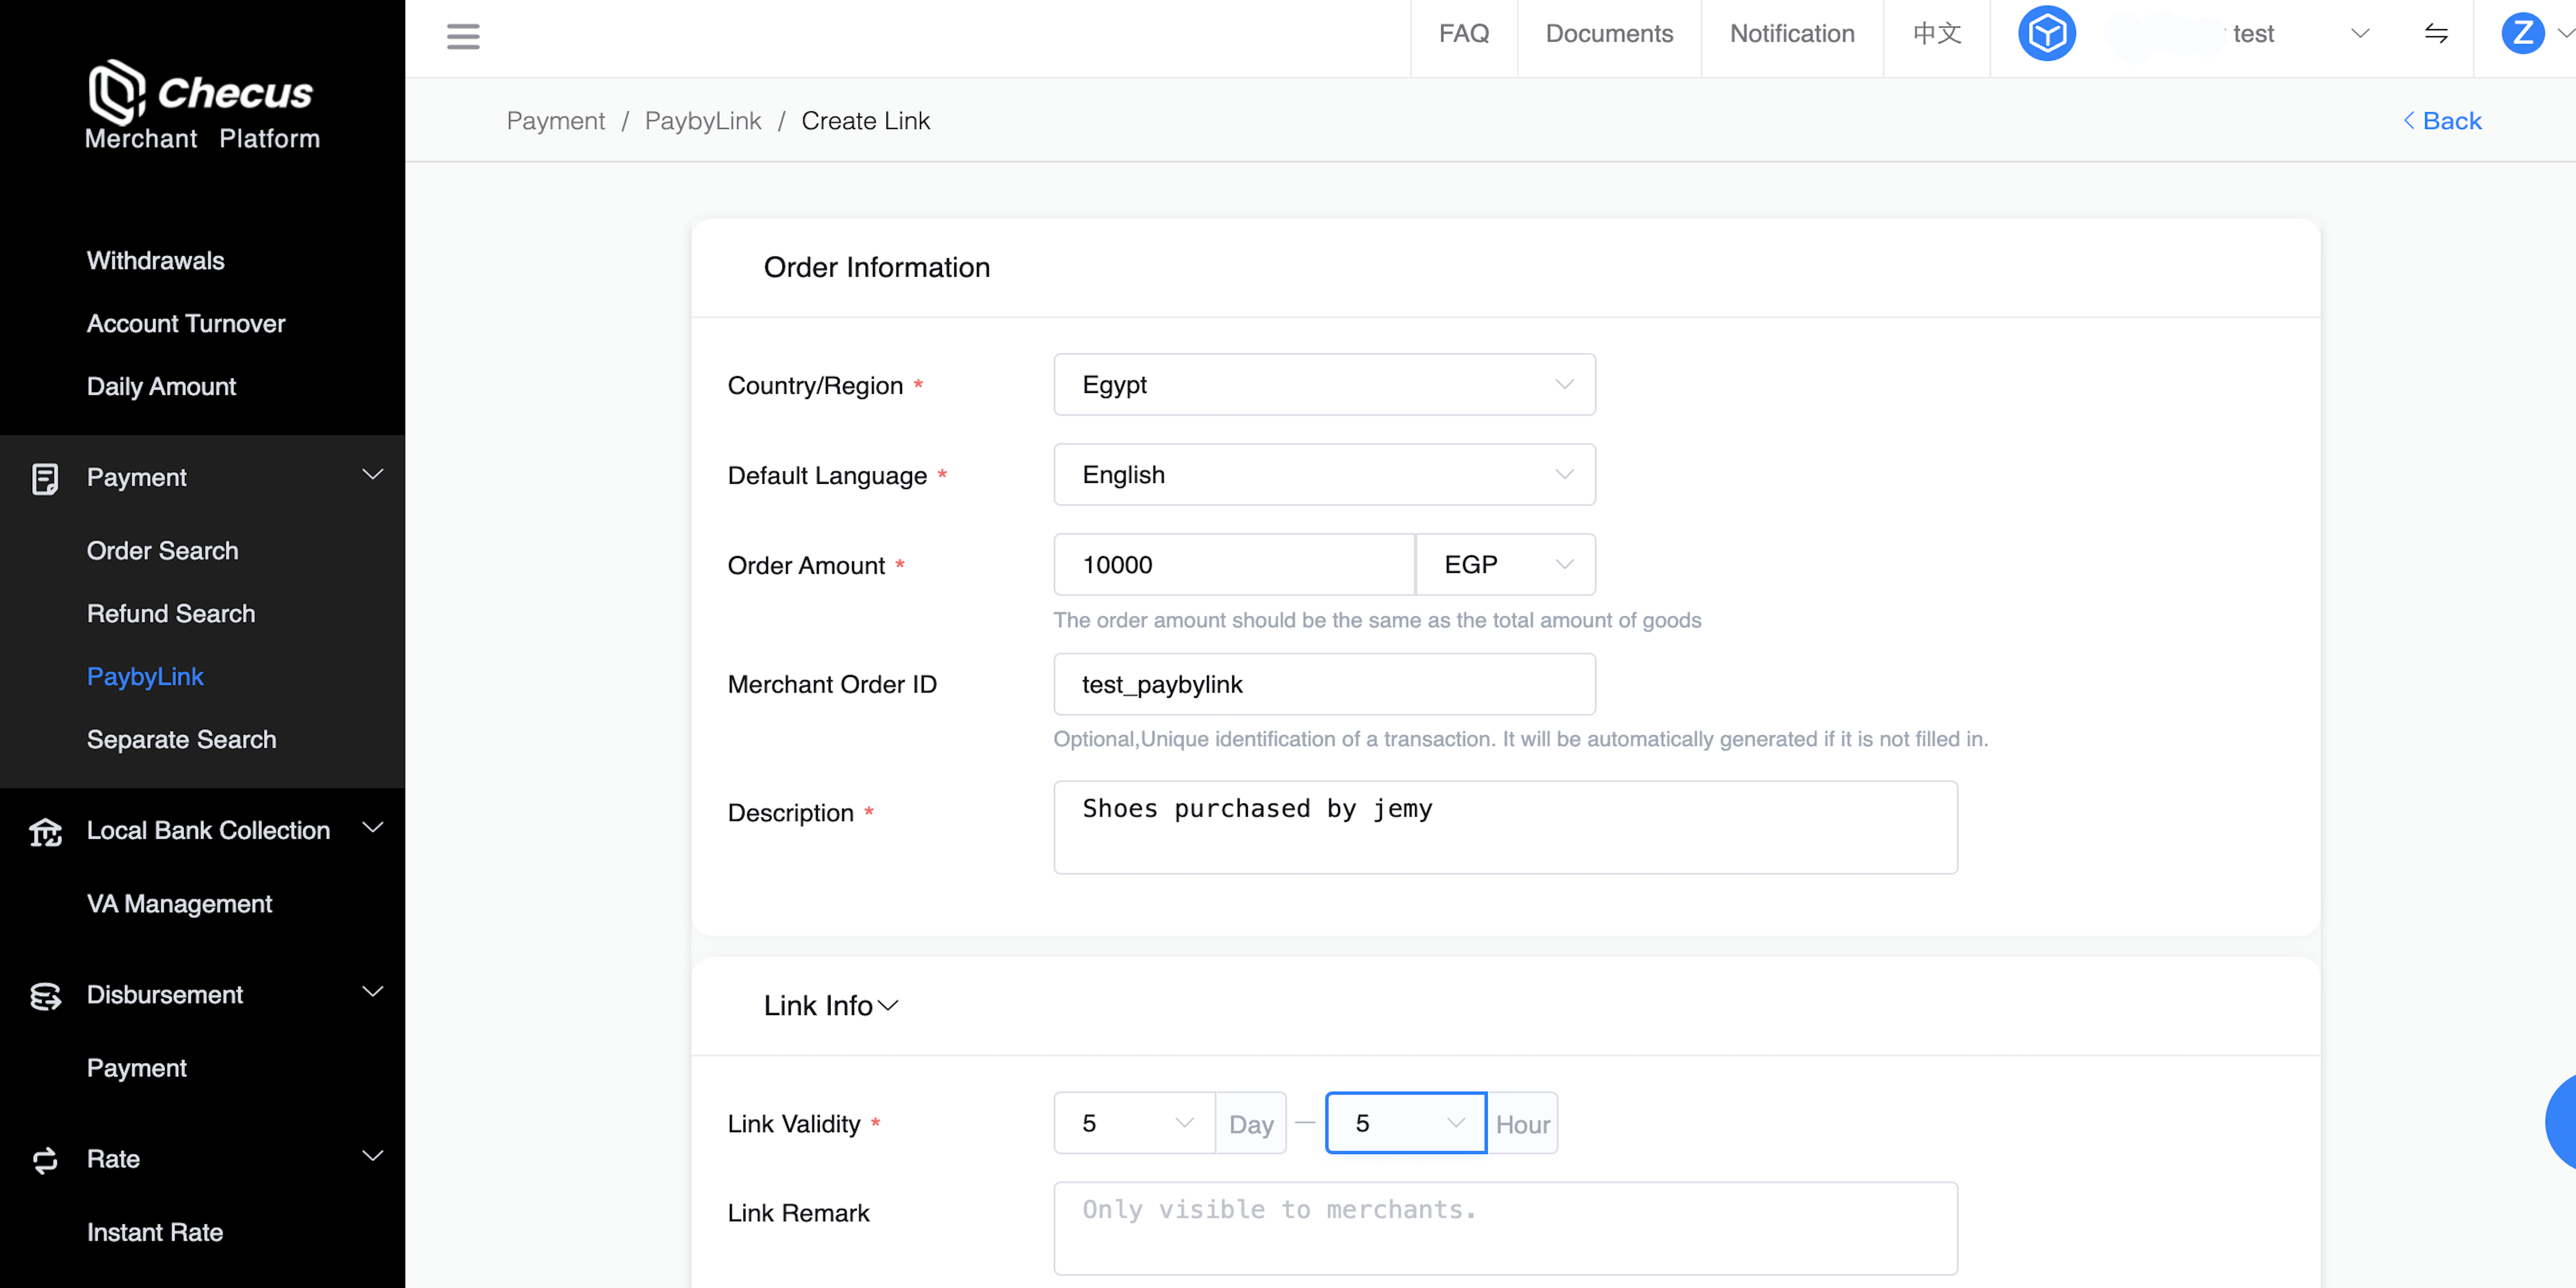Open Account Turnover in sidebar
Viewport: 2576px width, 1288px height.
coord(186,324)
